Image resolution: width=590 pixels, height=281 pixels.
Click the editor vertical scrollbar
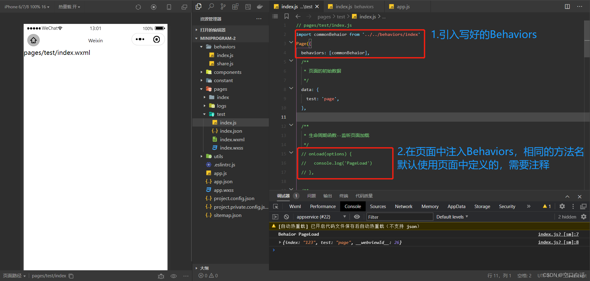point(587,40)
